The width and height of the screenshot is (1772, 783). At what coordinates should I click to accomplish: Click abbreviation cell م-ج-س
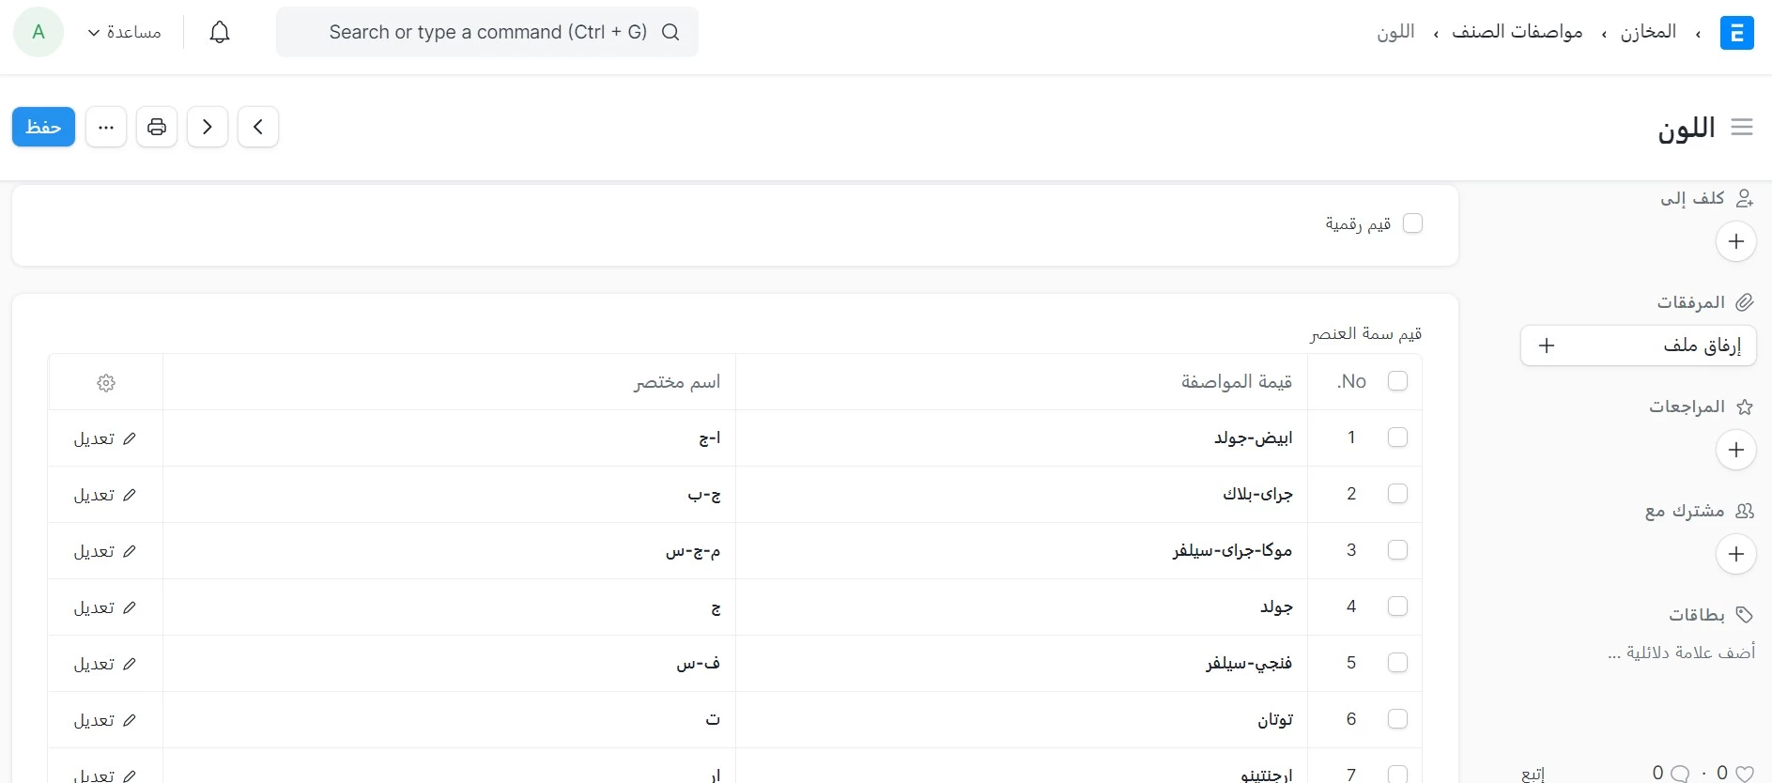point(450,551)
